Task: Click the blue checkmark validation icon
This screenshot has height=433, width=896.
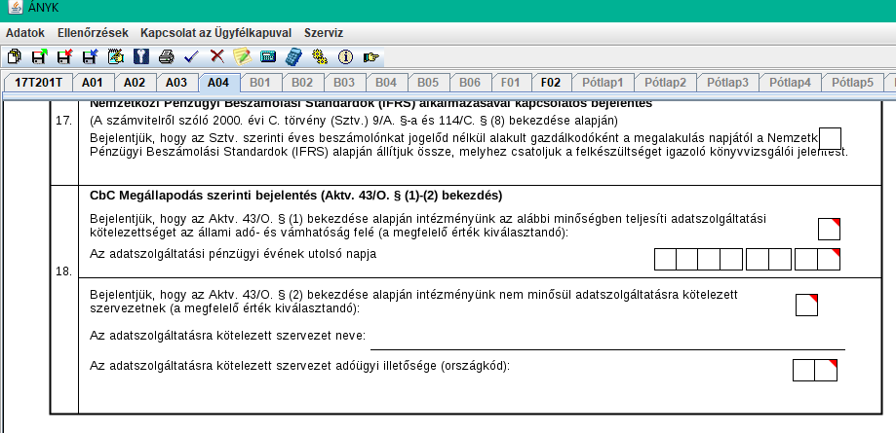Action: pos(191,56)
